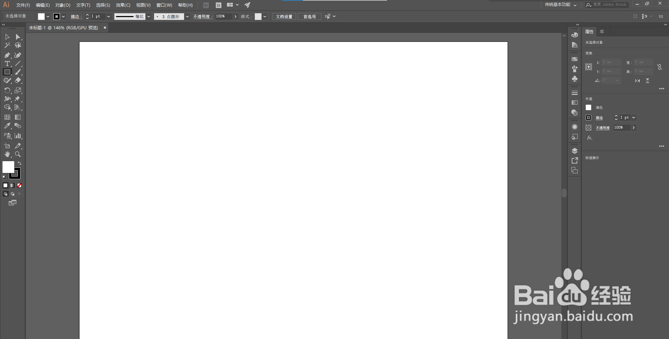
Task: Switch to the 属性 tab
Action: point(589,32)
